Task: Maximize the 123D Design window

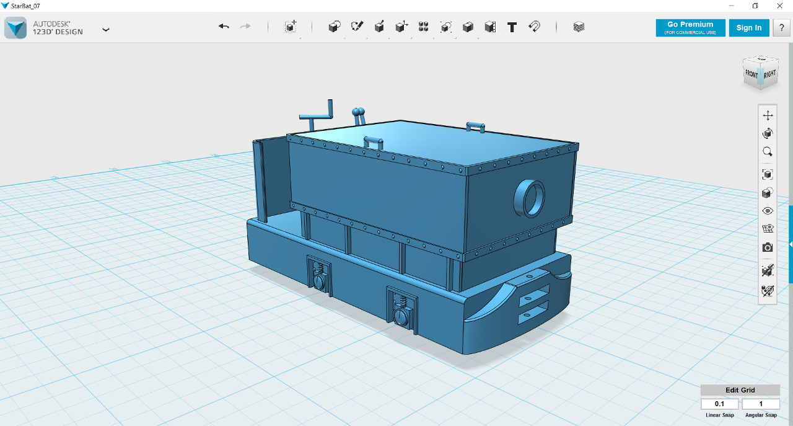Action: [x=755, y=6]
